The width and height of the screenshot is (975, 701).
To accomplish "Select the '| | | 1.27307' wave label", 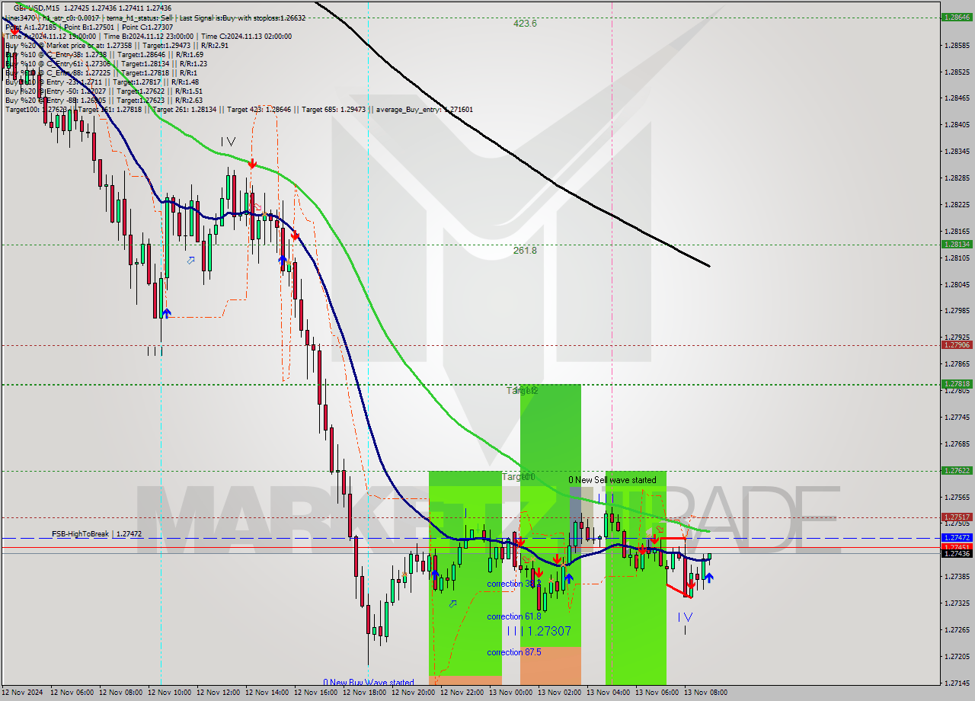I will pyautogui.click(x=539, y=631).
